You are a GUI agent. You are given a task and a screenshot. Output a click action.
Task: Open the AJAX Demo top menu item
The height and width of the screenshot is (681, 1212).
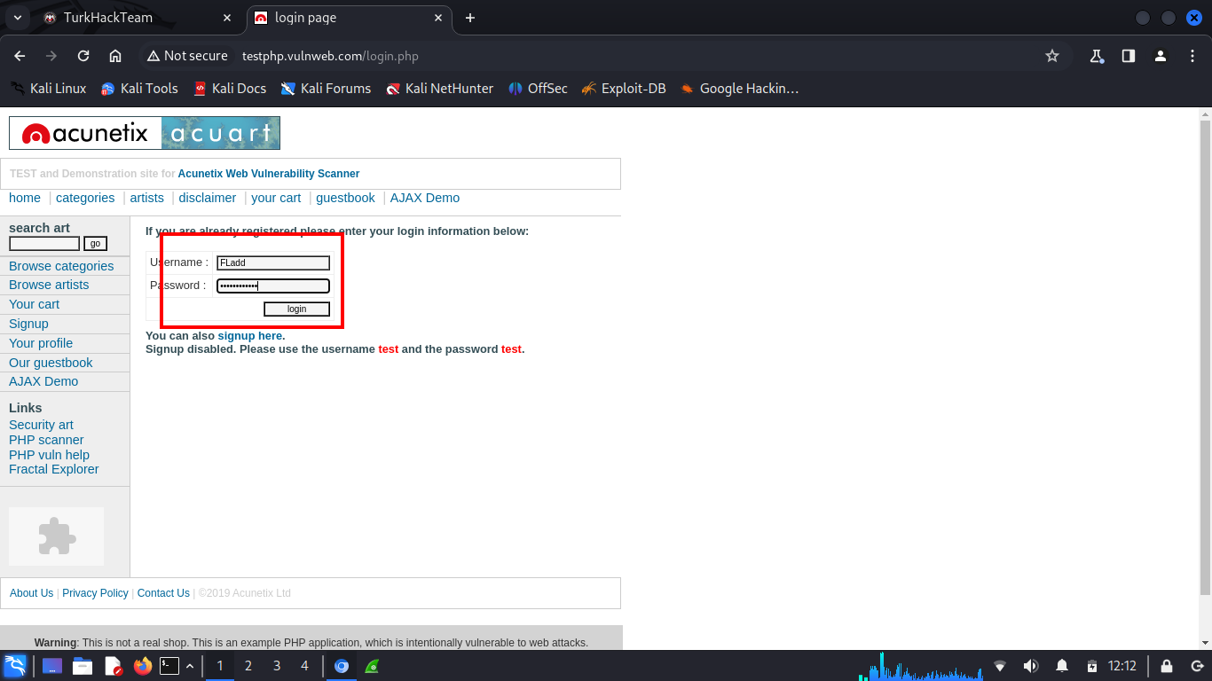[425, 198]
